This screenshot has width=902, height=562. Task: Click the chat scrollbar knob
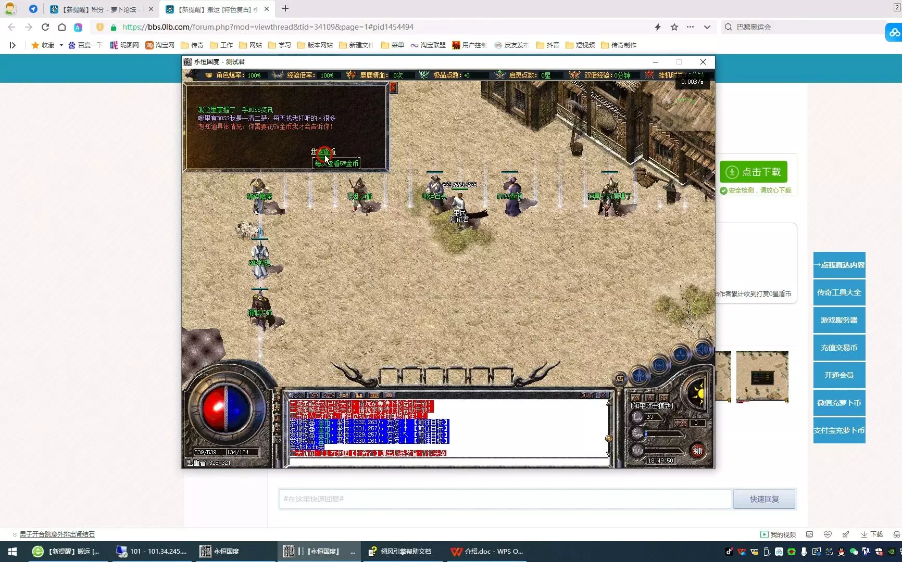click(x=609, y=439)
